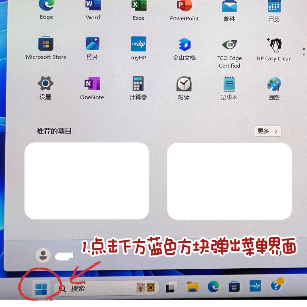Select the first recommended item card
This screenshot has width=307, height=307.
pos(87,181)
